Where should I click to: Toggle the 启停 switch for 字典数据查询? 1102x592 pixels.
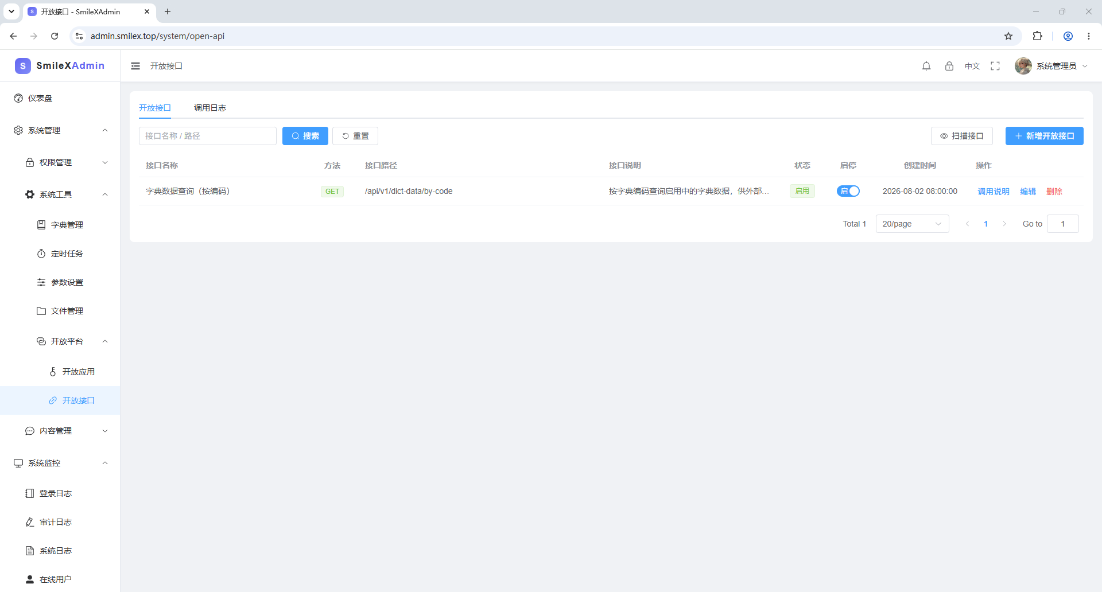pos(848,191)
